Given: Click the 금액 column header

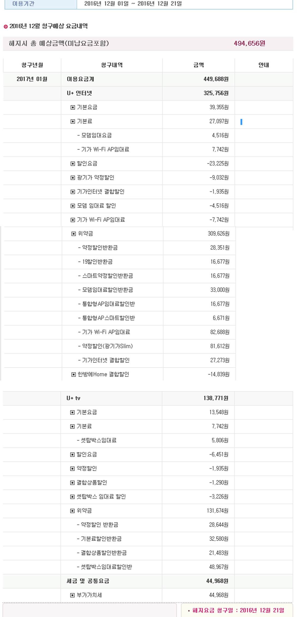Looking at the screenshot, I should click(x=198, y=65).
